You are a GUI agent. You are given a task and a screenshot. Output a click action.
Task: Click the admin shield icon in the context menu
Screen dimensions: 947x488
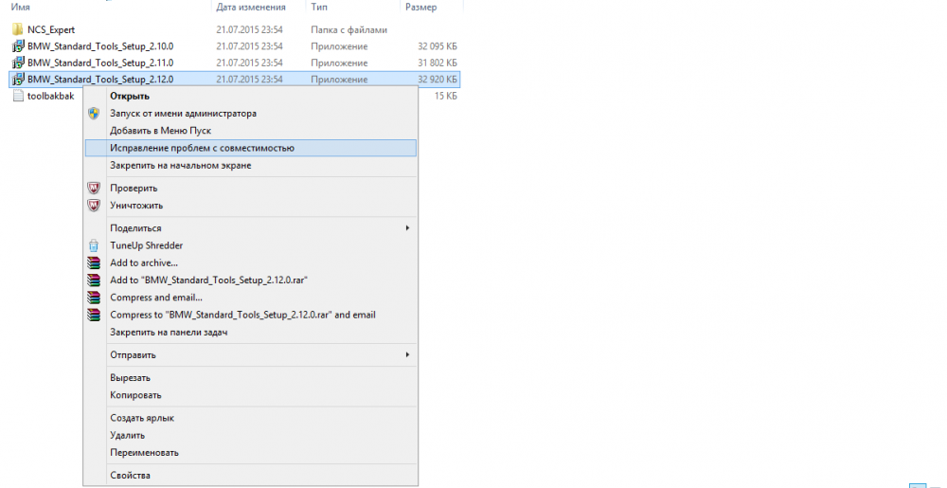tap(93, 113)
